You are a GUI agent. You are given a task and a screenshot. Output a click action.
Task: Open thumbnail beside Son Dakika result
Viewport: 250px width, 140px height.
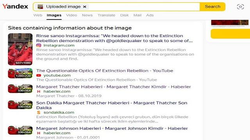point(20,105)
